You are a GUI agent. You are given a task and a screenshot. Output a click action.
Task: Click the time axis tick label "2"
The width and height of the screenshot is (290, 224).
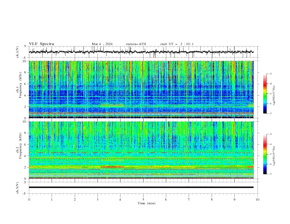coord(75,199)
